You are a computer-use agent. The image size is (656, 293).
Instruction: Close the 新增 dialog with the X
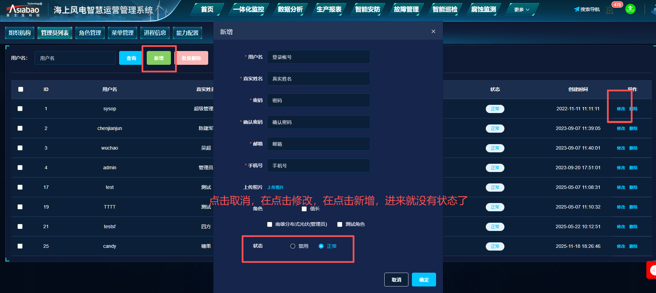tap(433, 31)
